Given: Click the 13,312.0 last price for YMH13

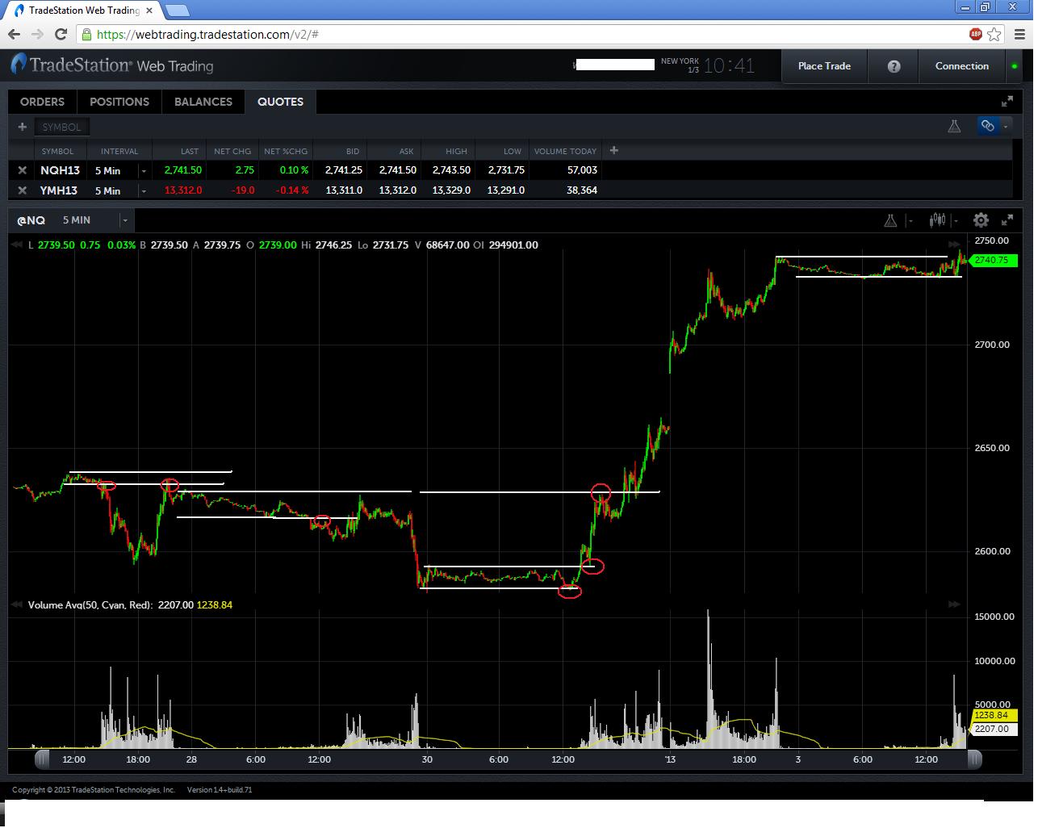Looking at the screenshot, I should coord(183,190).
